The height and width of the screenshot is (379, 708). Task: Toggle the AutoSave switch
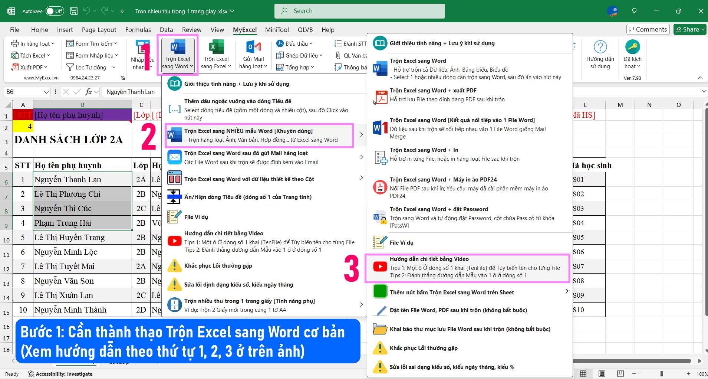coord(55,11)
